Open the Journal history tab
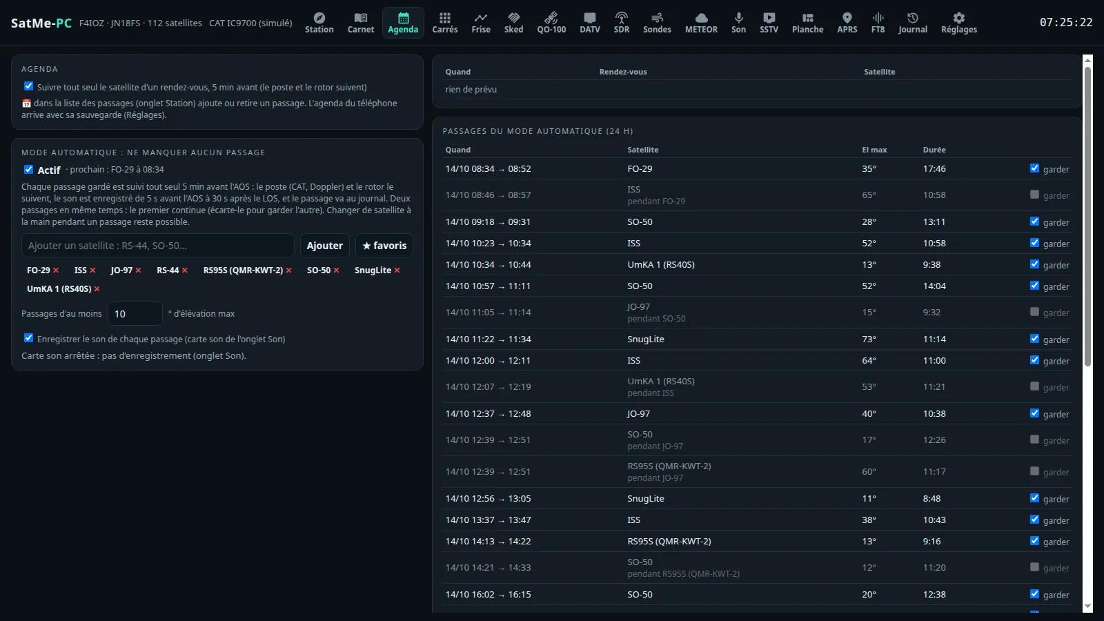The image size is (1104, 621). (x=912, y=23)
